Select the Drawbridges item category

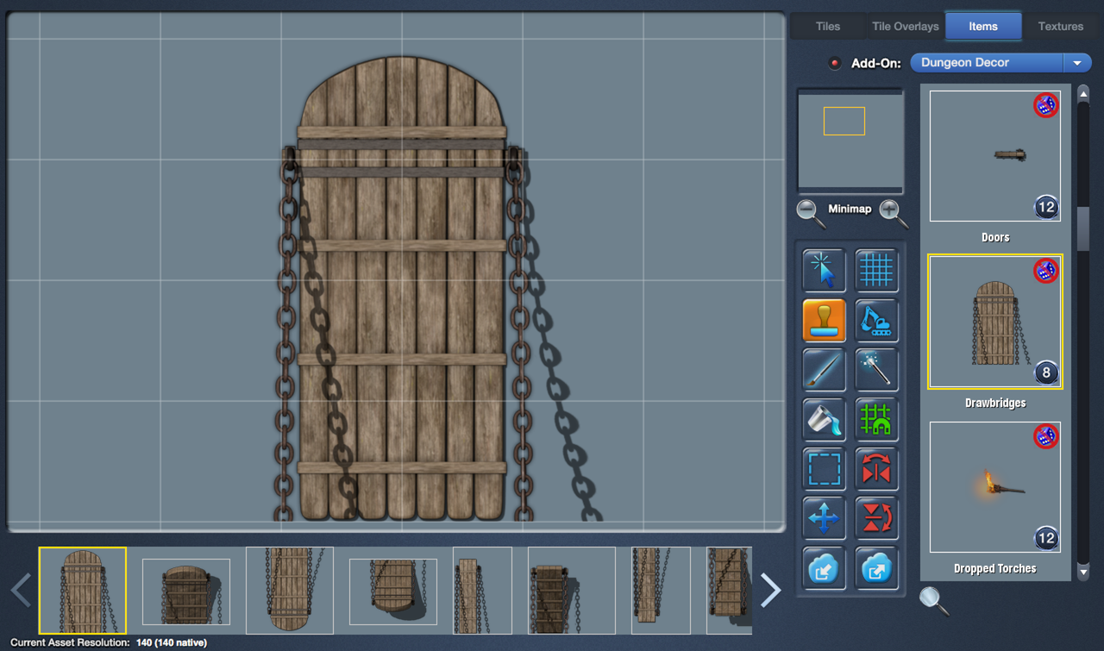pyautogui.click(x=995, y=322)
